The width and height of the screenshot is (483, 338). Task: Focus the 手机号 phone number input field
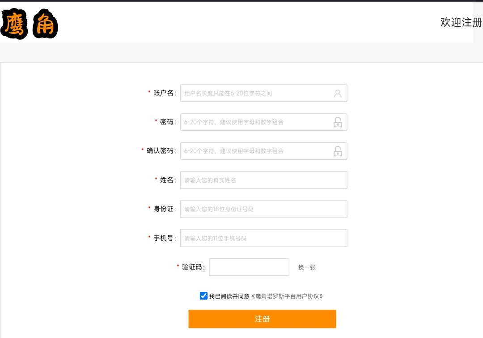(264, 238)
